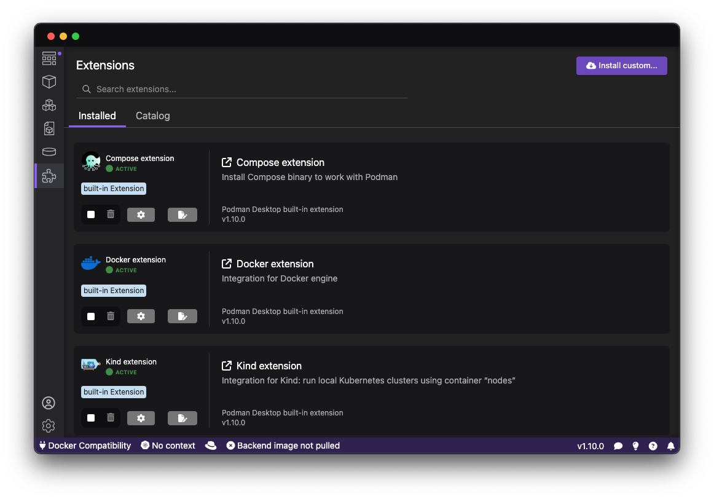Stop the Docker extension
The width and height of the screenshot is (714, 499).
(x=91, y=316)
